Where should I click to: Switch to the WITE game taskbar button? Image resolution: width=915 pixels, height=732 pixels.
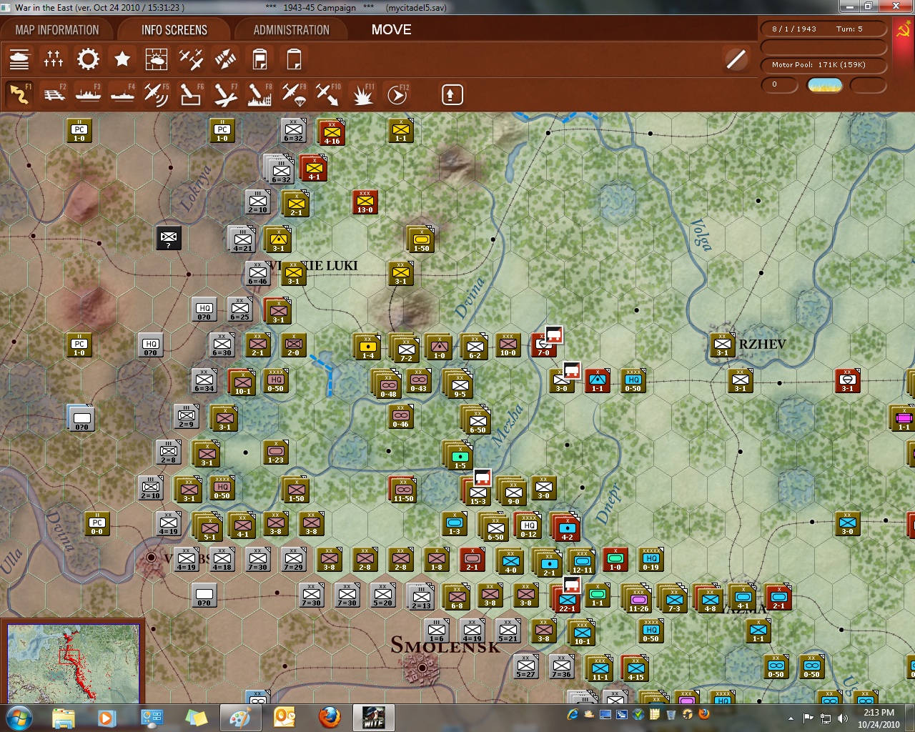[374, 717]
